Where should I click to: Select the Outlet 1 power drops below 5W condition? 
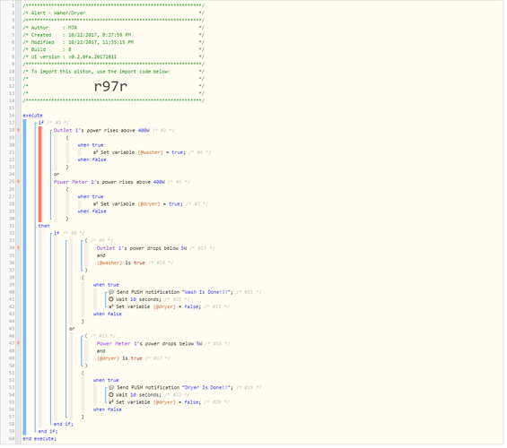[x=142, y=249]
